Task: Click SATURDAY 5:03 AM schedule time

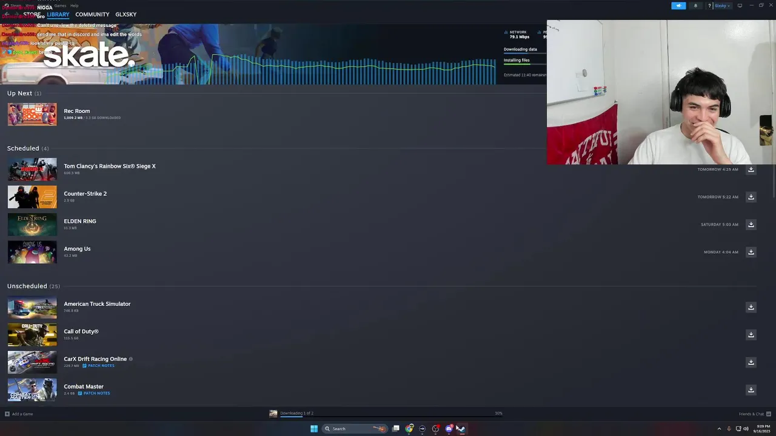Action: (x=720, y=225)
